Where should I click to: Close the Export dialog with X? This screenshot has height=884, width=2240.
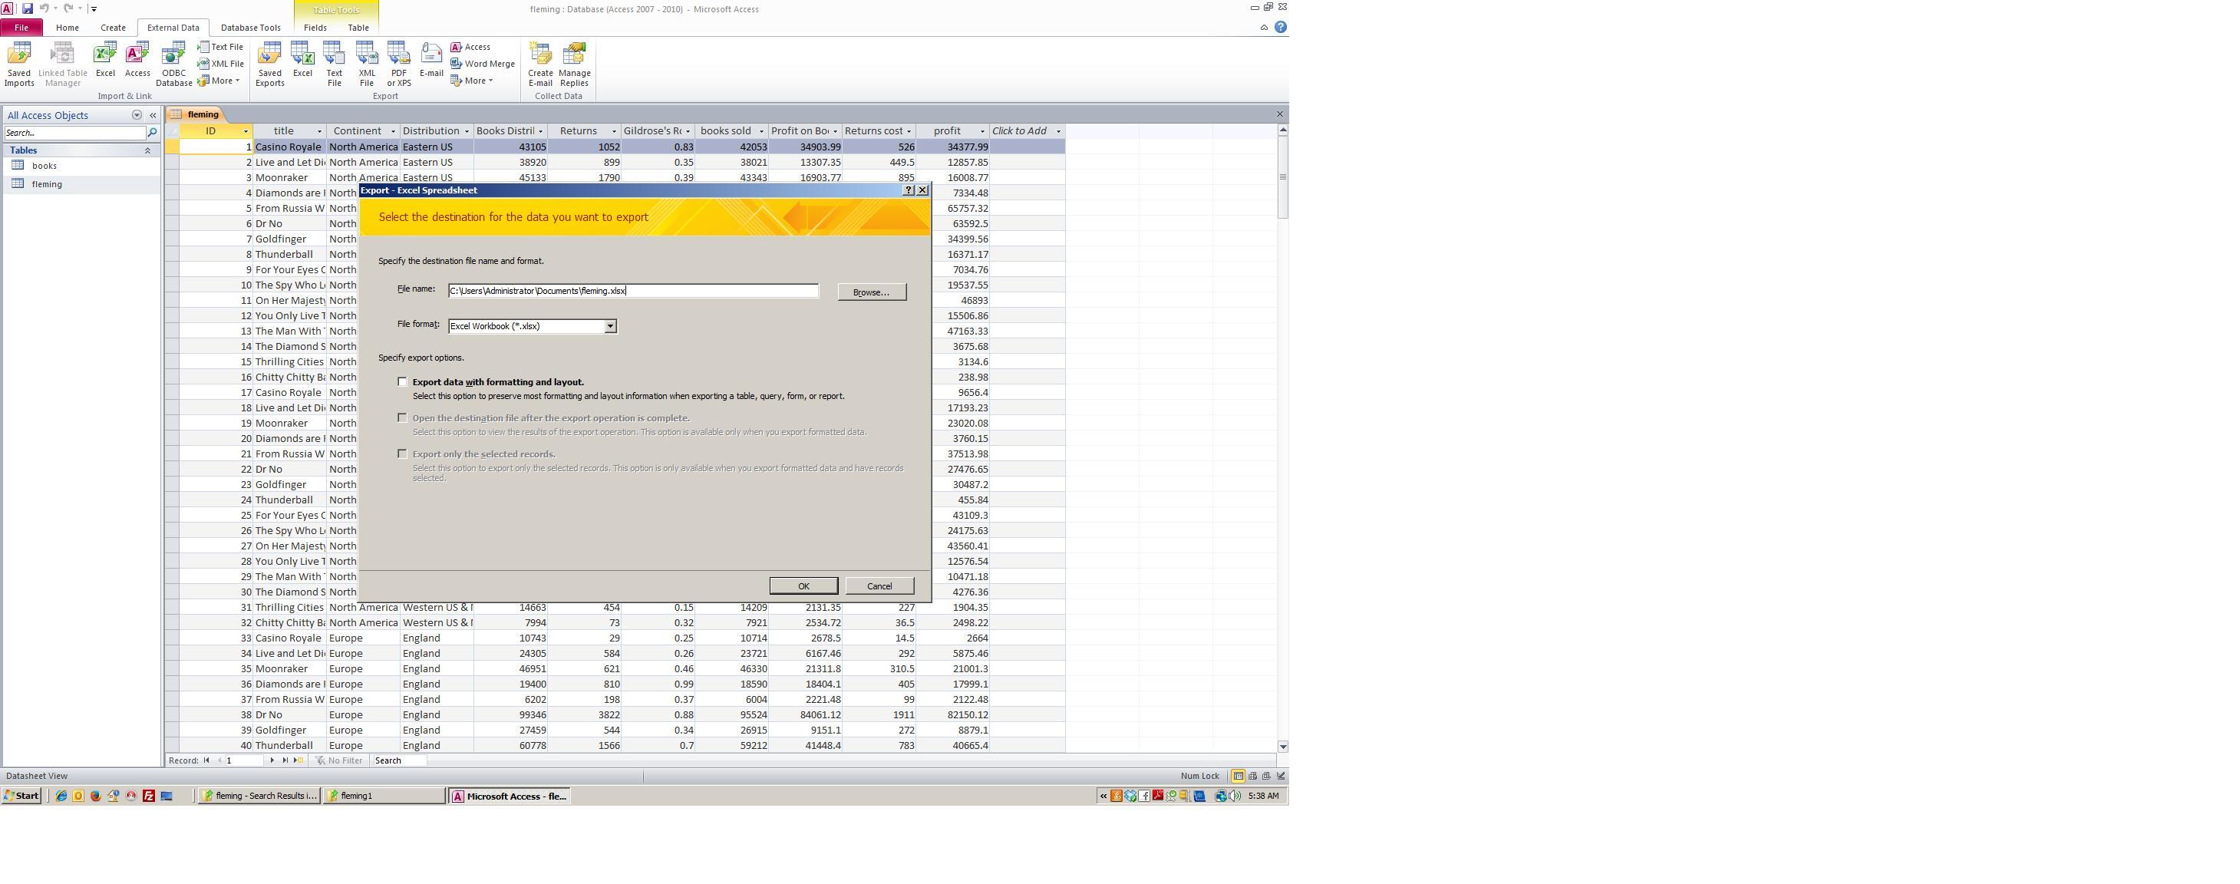(922, 190)
